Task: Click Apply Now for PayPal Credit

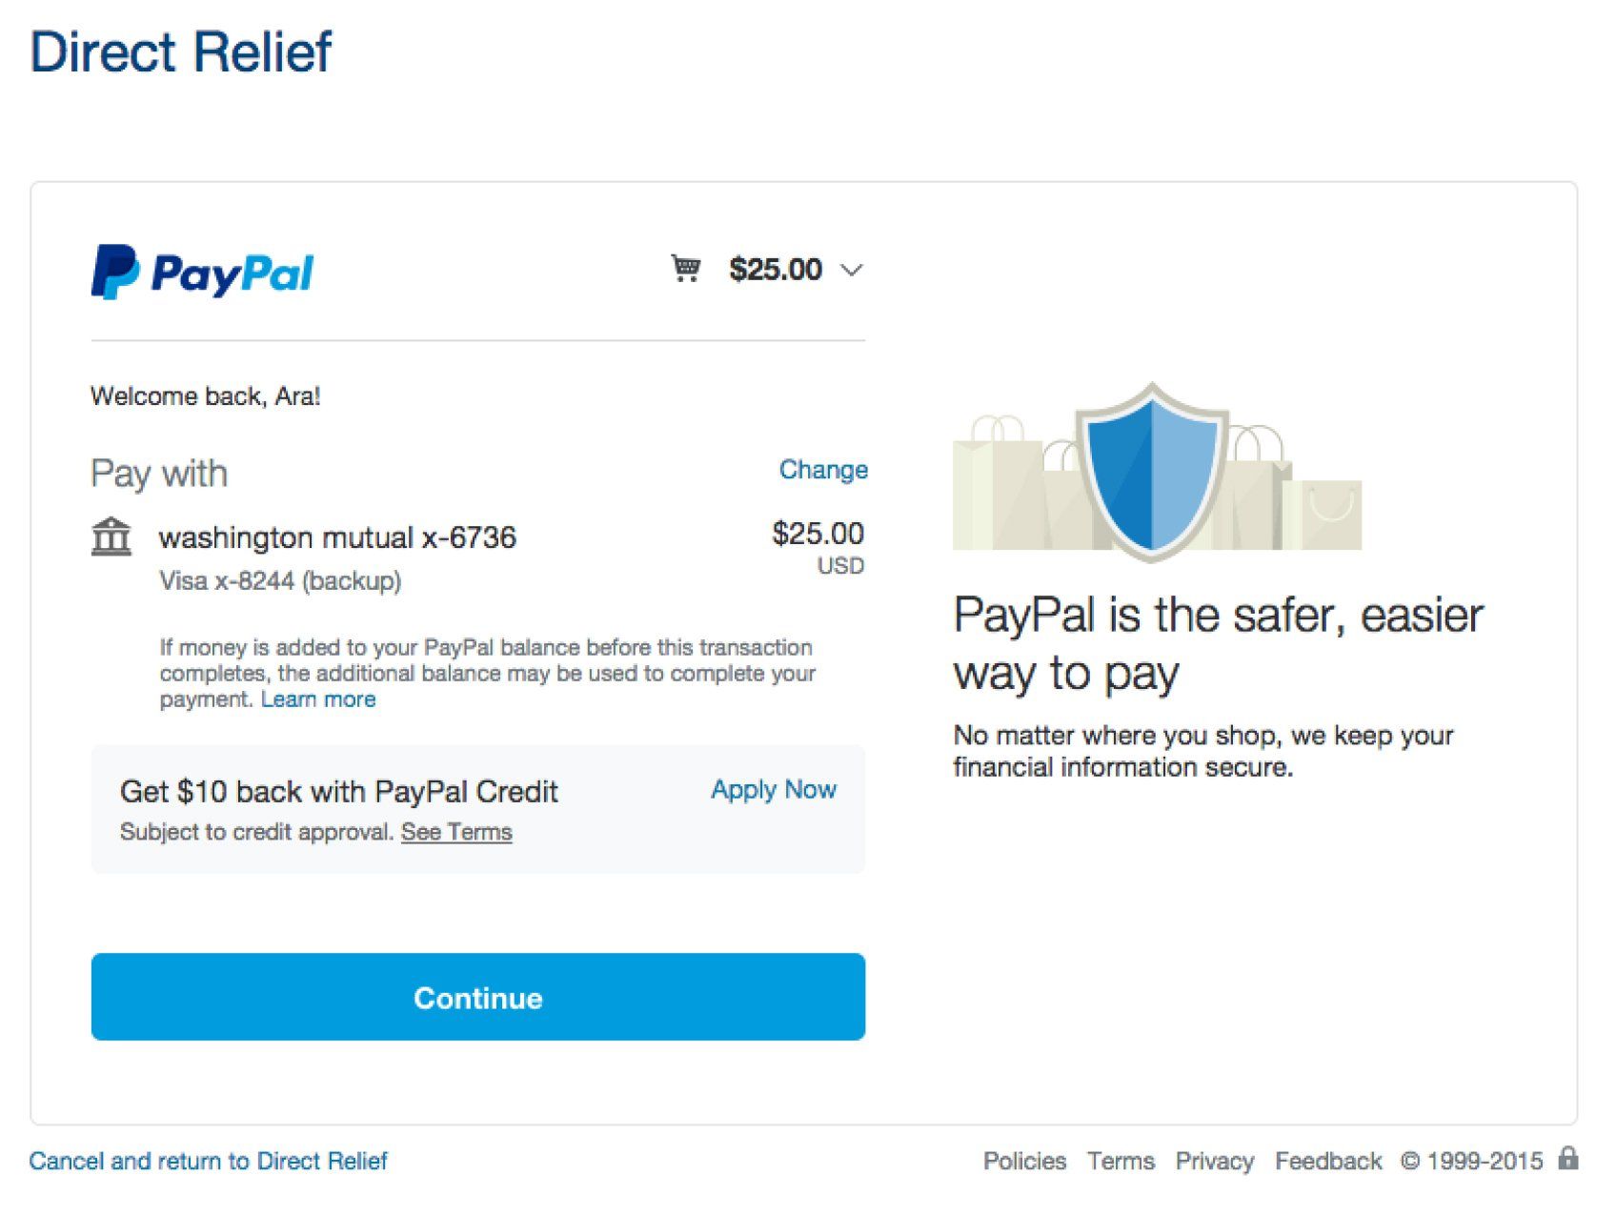Action: (x=774, y=790)
